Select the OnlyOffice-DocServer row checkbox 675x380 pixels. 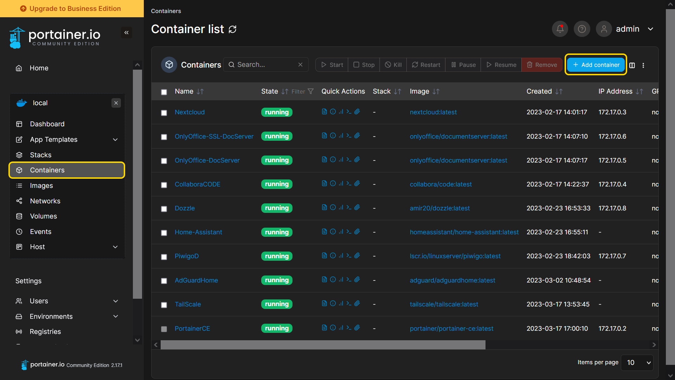164,161
